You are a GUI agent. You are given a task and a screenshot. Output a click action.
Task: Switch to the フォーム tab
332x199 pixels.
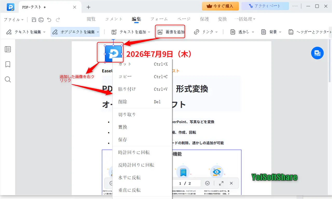159,19
